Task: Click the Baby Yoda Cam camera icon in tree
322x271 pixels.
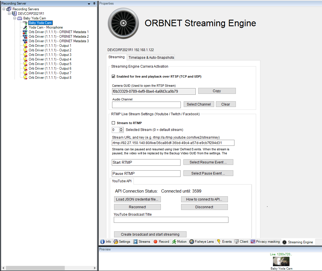Action: point(25,23)
